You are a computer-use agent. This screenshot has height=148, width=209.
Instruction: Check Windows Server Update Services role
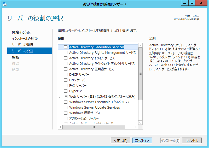[x=66, y=108]
